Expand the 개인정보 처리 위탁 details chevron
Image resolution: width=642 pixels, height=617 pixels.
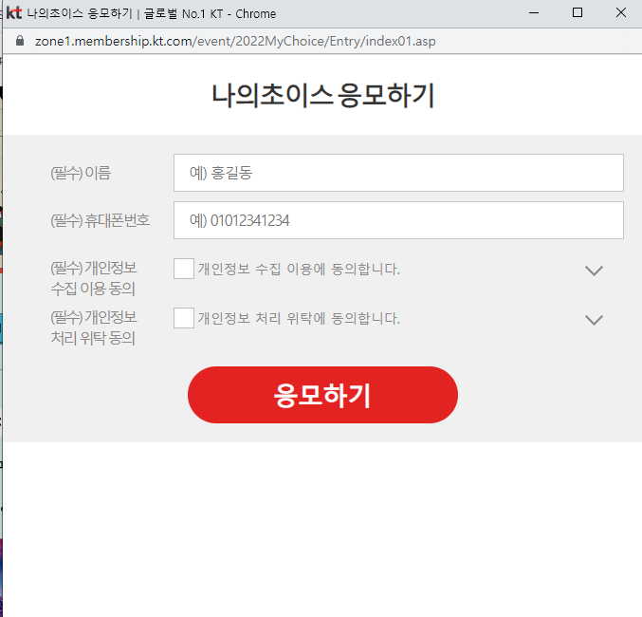pyautogui.click(x=594, y=320)
